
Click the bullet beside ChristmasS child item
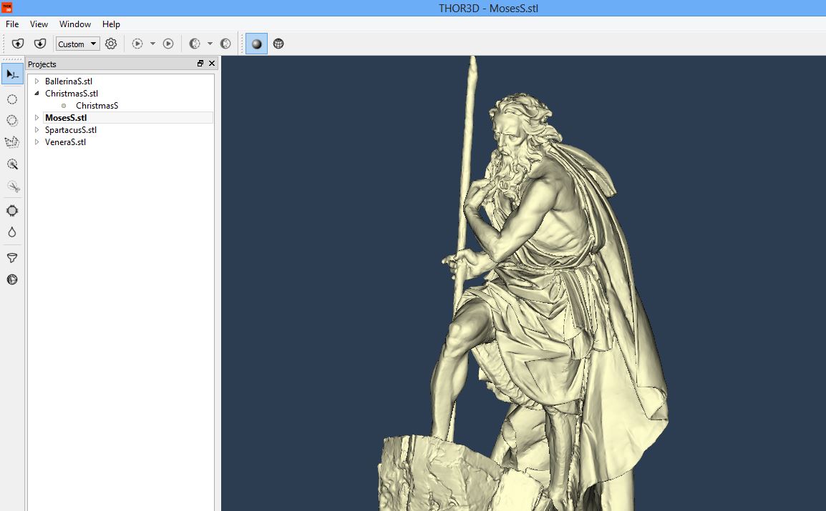[x=64, y=106]
